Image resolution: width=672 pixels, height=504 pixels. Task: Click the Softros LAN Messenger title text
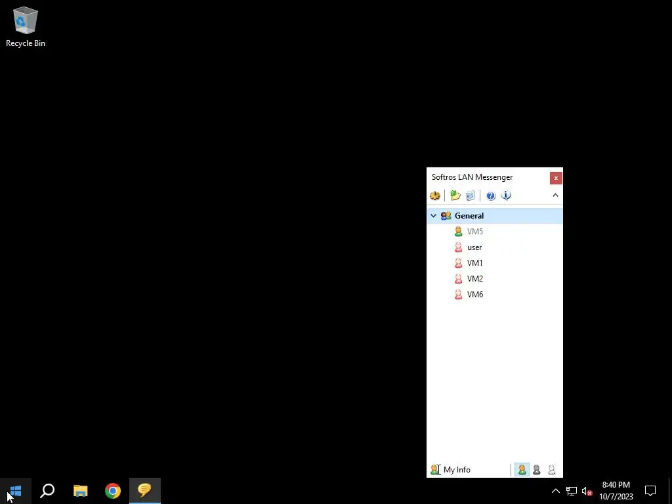[x=472, y=177]
